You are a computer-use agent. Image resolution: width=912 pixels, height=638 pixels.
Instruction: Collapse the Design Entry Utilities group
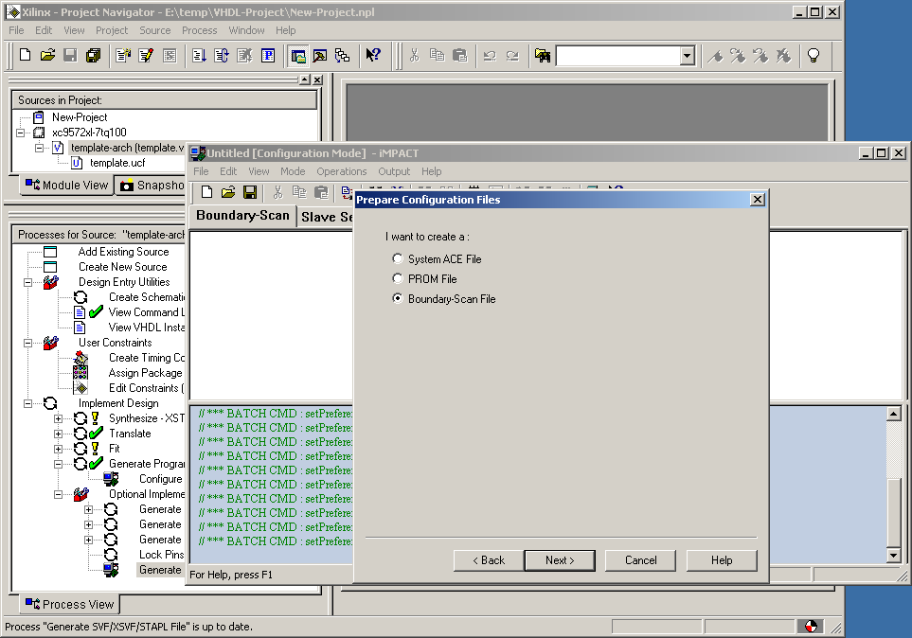point(27,282)
